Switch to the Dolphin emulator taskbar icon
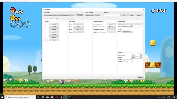177x99 pixels. click(66, 97)
